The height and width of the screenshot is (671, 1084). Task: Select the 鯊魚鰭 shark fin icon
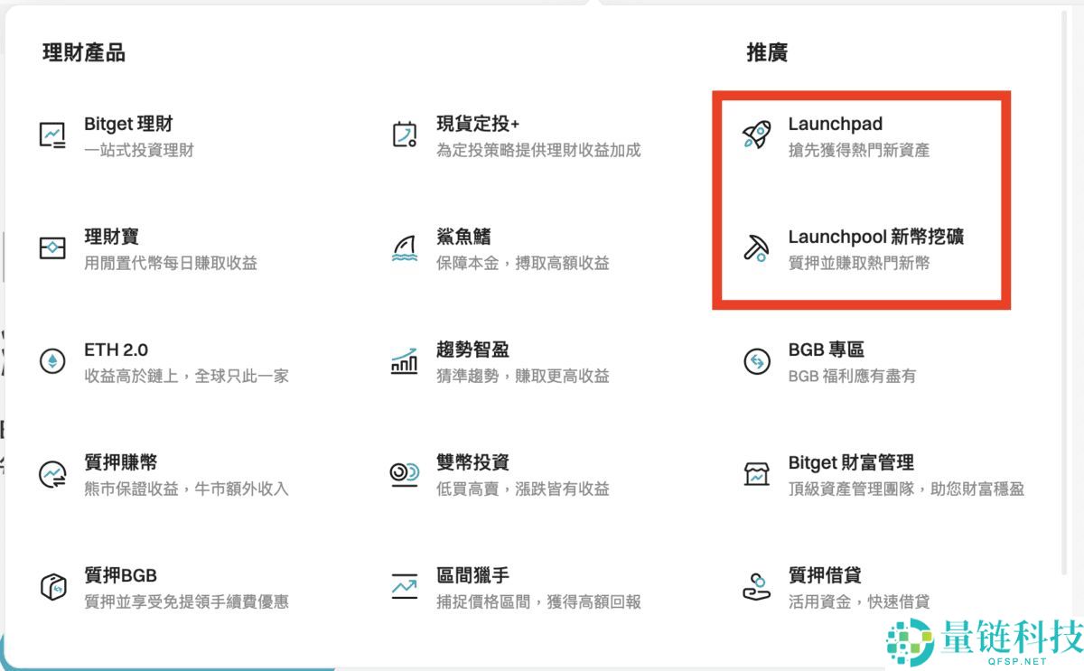403,246
